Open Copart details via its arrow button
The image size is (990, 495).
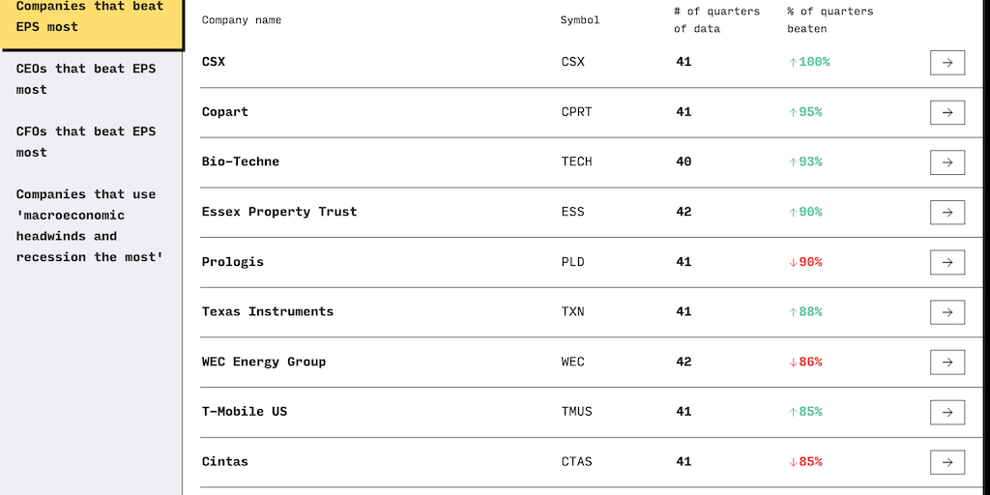(x=946, y=112)
